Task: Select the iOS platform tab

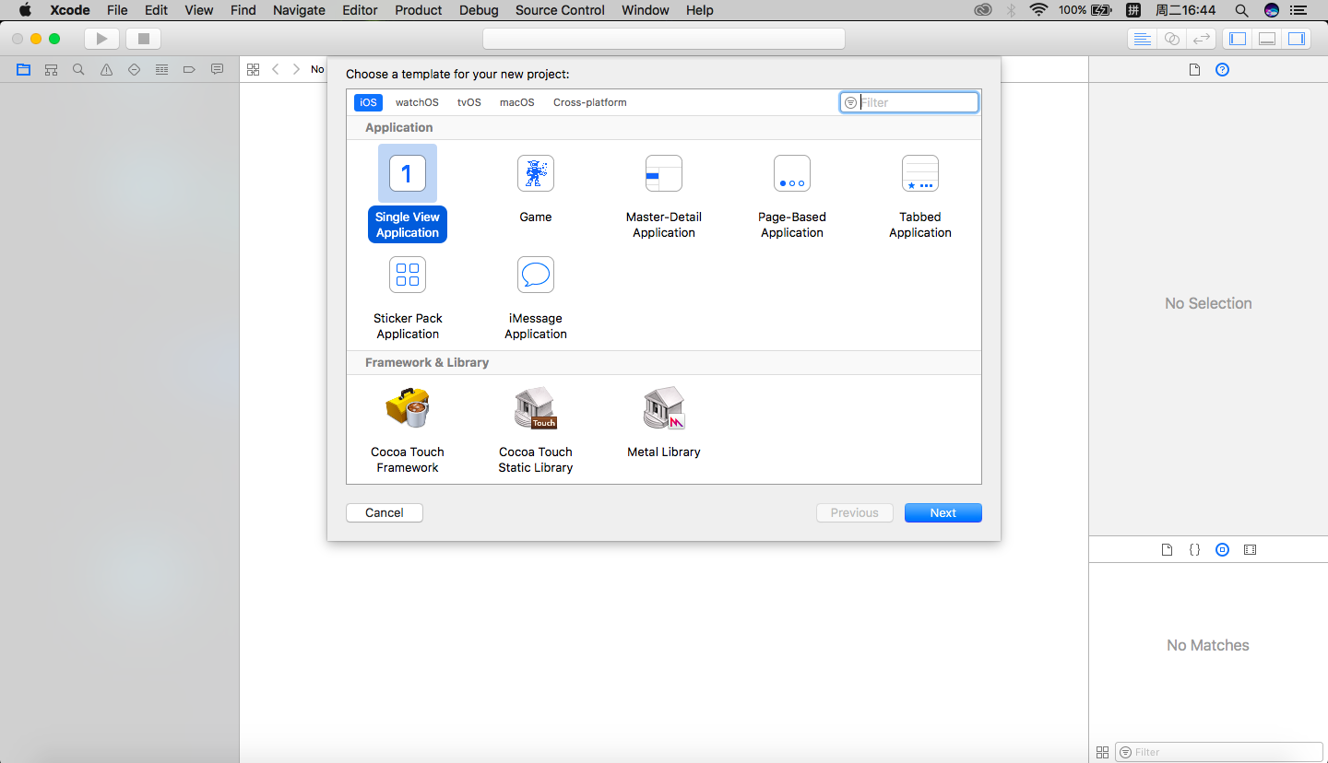Action: [368, 102]
